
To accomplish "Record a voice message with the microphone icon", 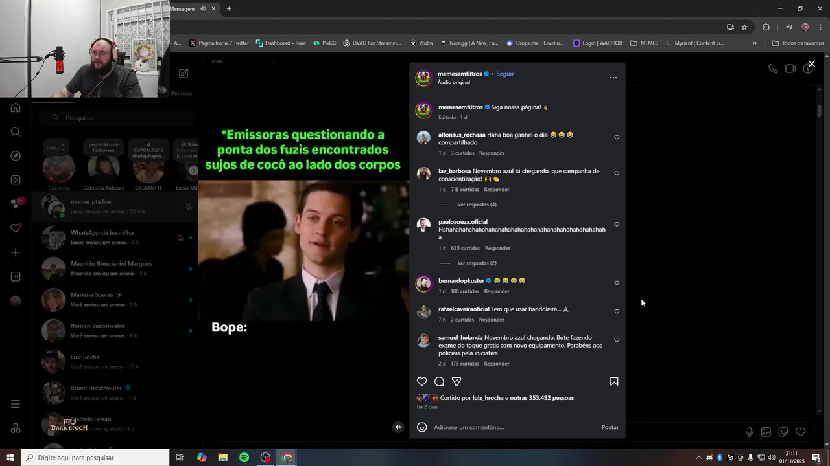I will pos(750,432).
